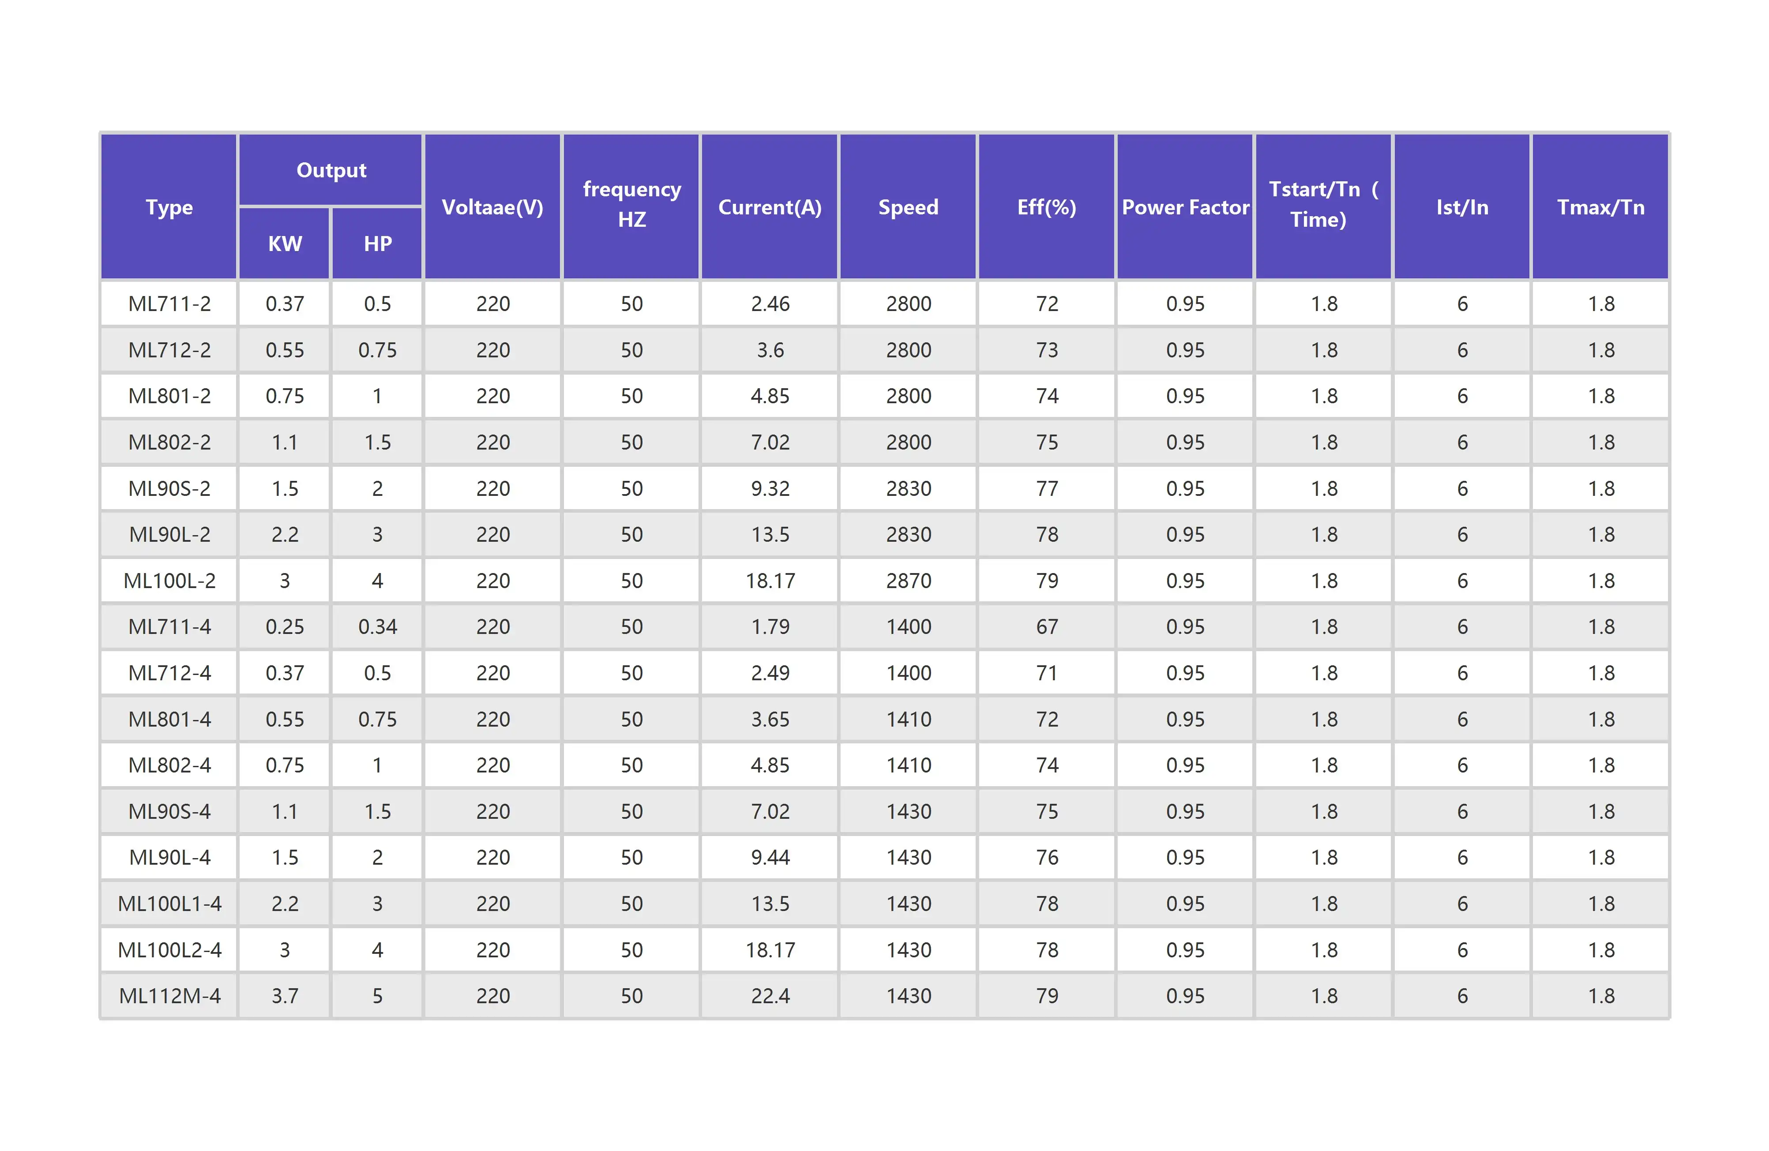Select the Tmax/Tn column header
The image size is (1769, 1151).
coord(1600,206)
